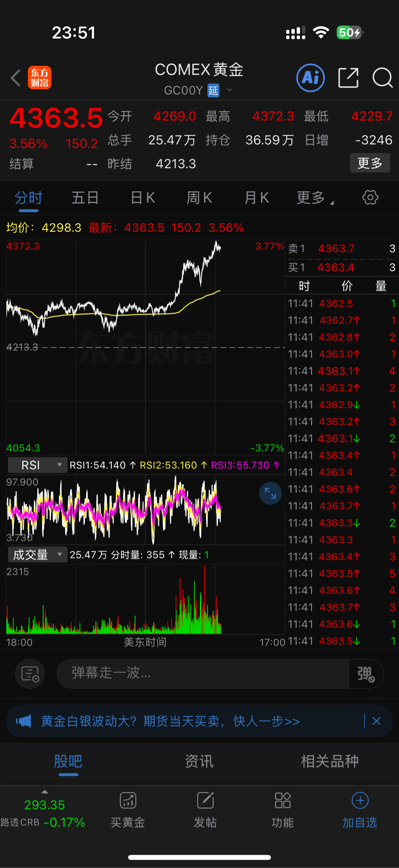Image resolution: width=399 pixels, height=868 pixels.
Task: Tap the 延 delayed badge
Action: pyautogui.click(x=214, y=90)
